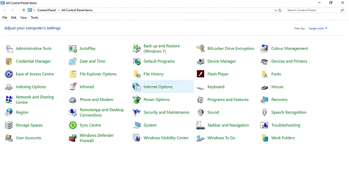Viewport: 349px width, 186px height.
Task: Open the View menu
Action: [x=24, y=18]
